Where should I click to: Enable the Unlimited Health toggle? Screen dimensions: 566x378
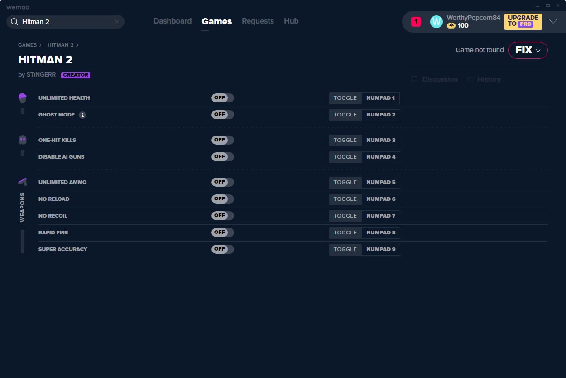[x=222, y=98]
